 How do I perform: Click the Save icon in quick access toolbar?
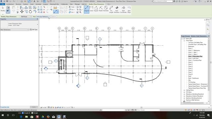click(7, 1)
